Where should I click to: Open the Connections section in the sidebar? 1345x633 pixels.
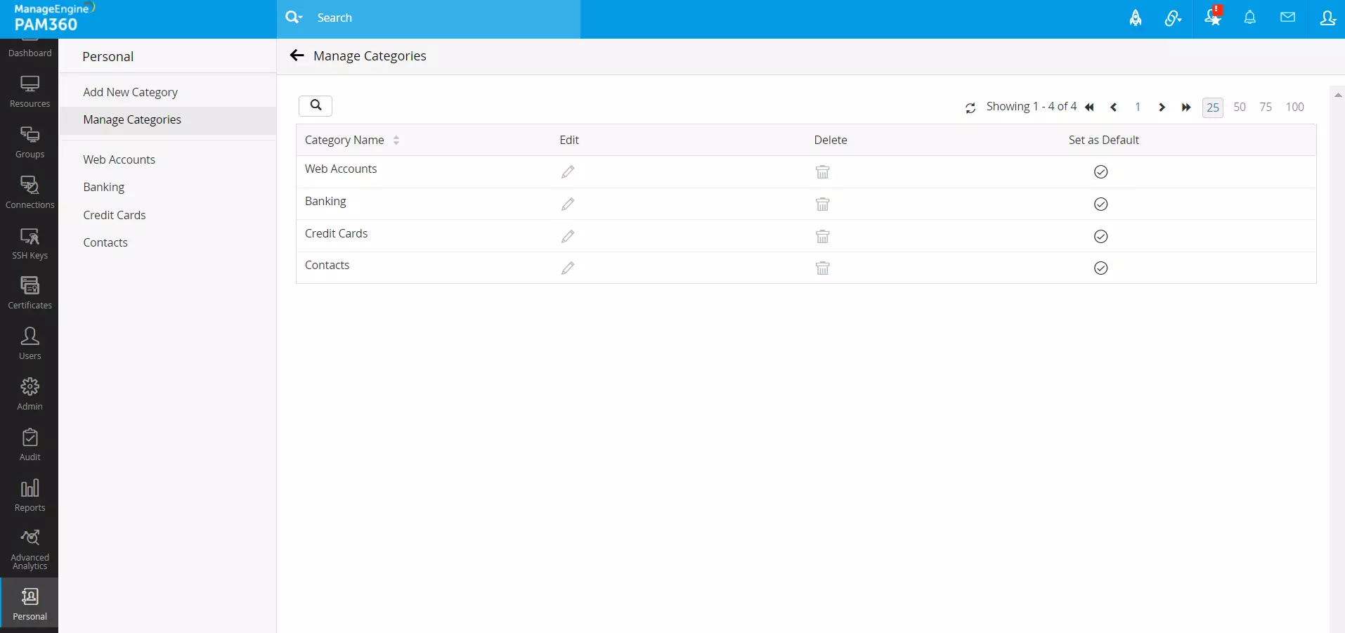click(30, 192)
